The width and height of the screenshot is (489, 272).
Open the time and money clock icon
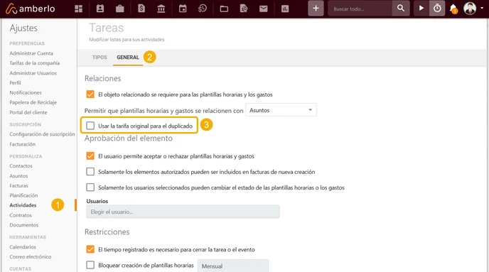pos(203,9)
